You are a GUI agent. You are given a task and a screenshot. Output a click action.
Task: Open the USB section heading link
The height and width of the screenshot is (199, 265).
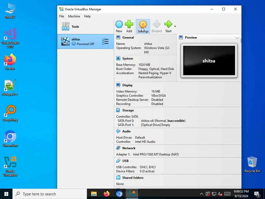coord(126,161)
